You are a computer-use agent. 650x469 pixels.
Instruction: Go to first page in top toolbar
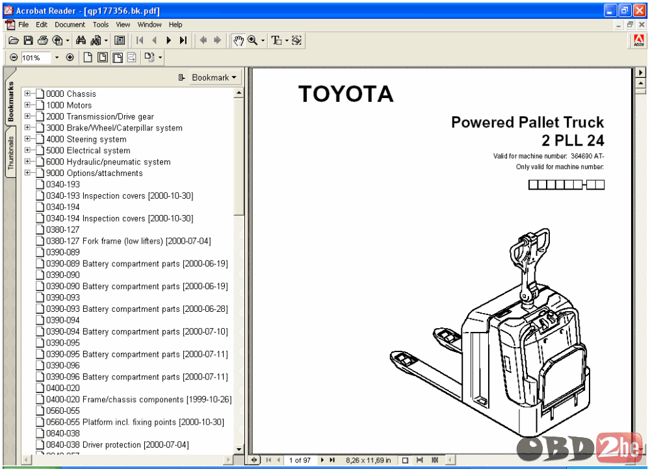[140, 40]
